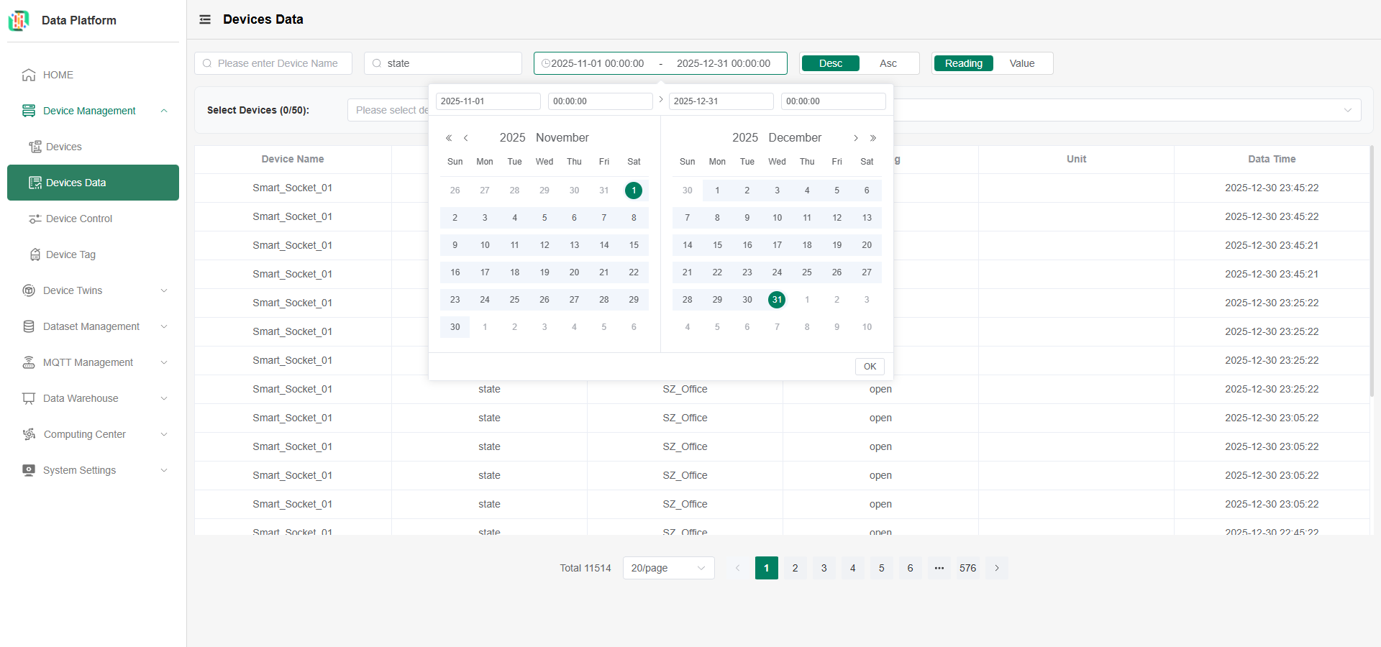Screen dimensions: 1381x647
Task: Click OK to confirm date range
Action: [x=870, y=367]
